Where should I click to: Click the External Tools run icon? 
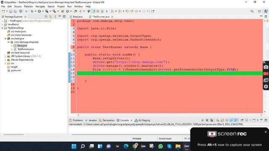54,11
